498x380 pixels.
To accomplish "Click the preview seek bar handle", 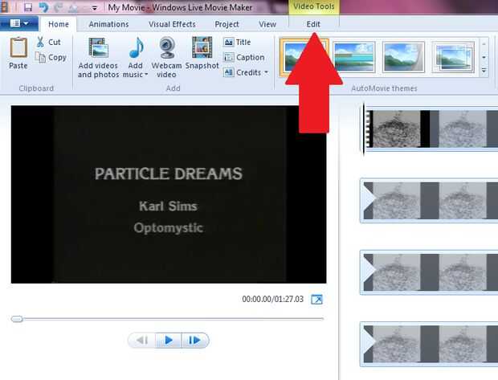I will tap(17, 319).
